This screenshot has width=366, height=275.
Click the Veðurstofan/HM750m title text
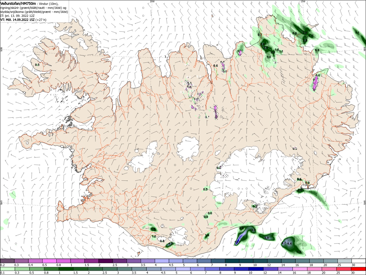tap(18, 3)
